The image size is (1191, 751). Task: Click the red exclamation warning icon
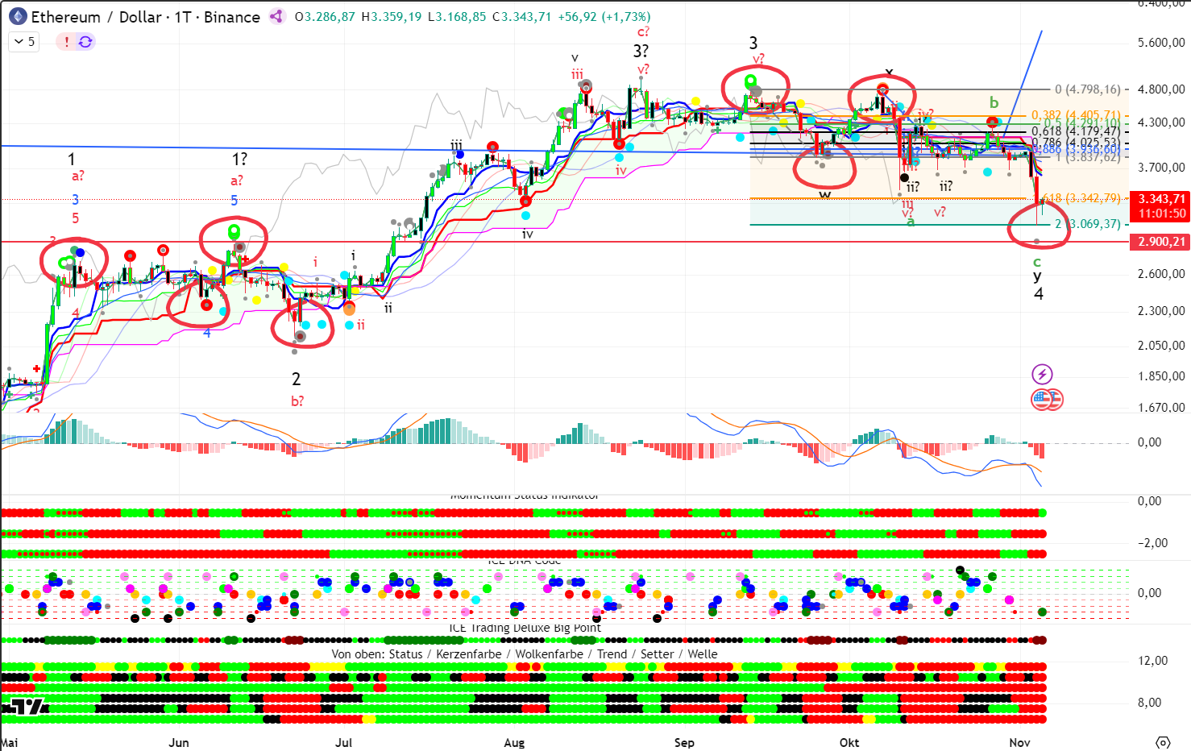tap(66, 42)
